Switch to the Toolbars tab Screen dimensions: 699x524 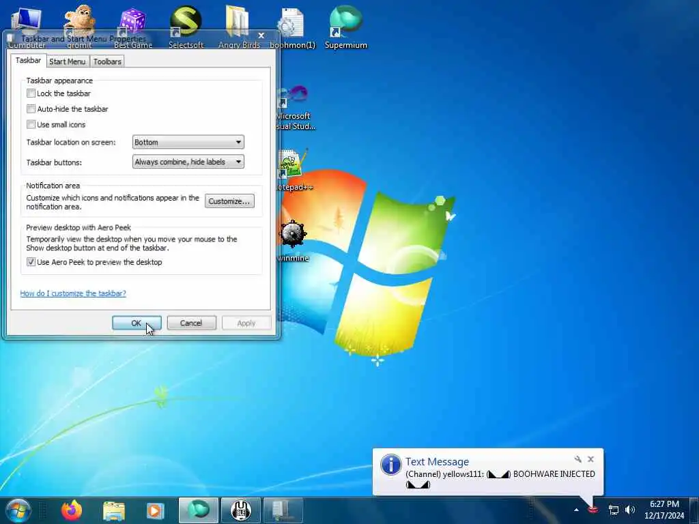point(107,61)
